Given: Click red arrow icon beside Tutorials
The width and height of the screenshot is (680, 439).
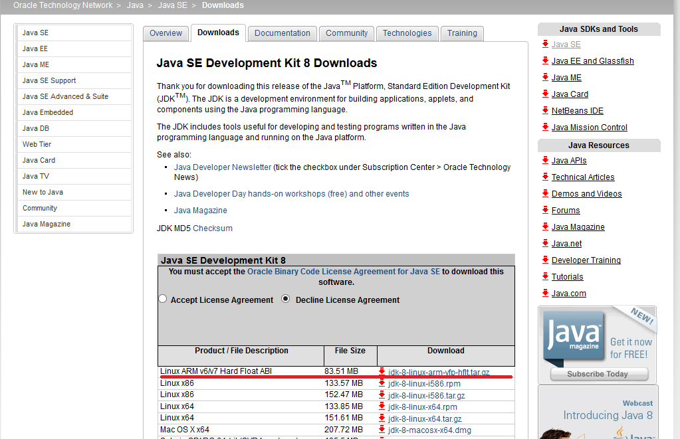Looking at the screenshot, I should pyautogui.click(x=546, y=276).
